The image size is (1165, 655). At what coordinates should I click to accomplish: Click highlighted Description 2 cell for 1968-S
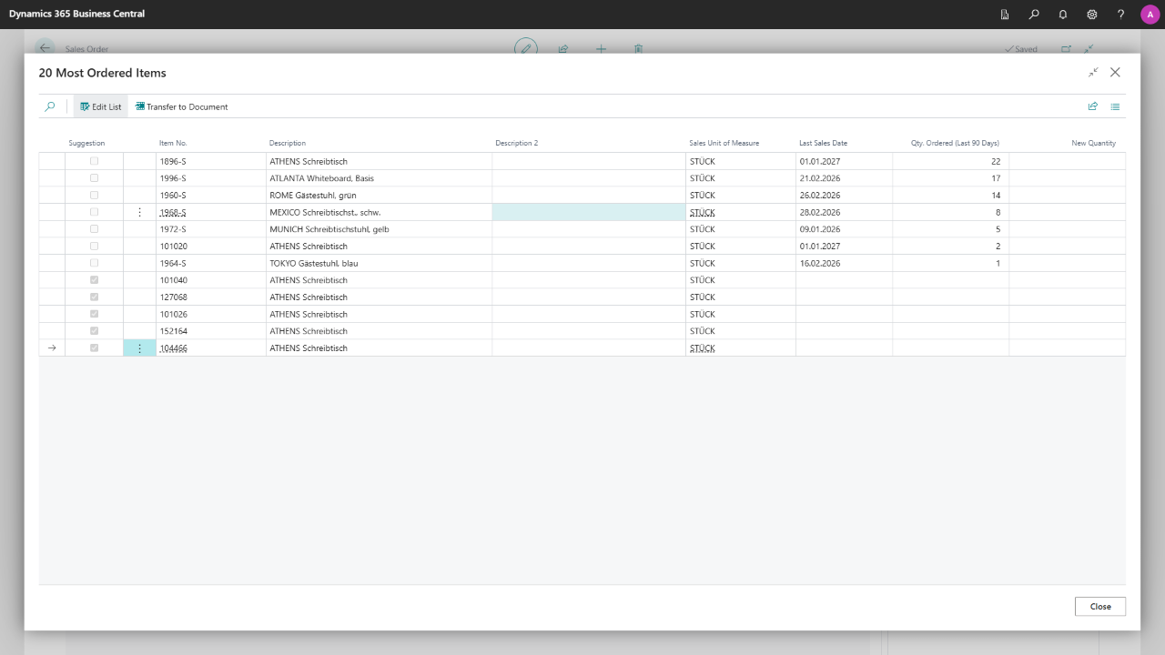coord(589,212)
